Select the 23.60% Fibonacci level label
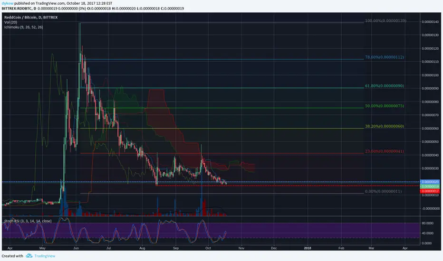The height and width of the screenshot is (261, 443). (x=385, y=151)
